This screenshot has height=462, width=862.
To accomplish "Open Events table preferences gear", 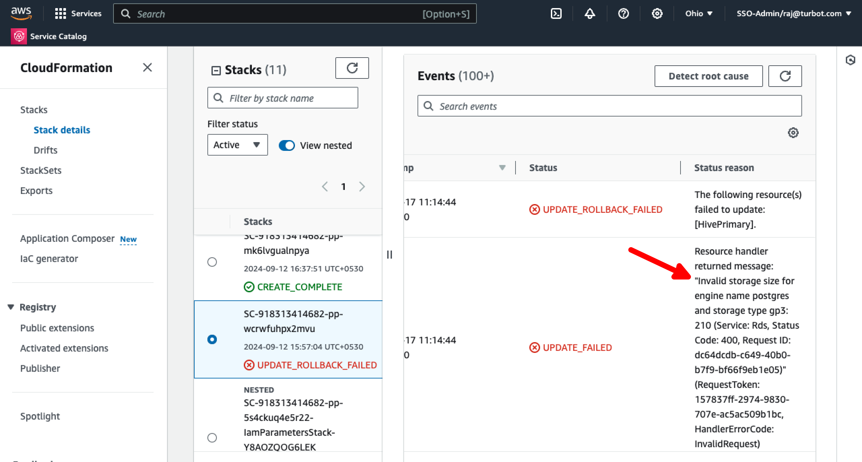I will [x=793, y=133].
